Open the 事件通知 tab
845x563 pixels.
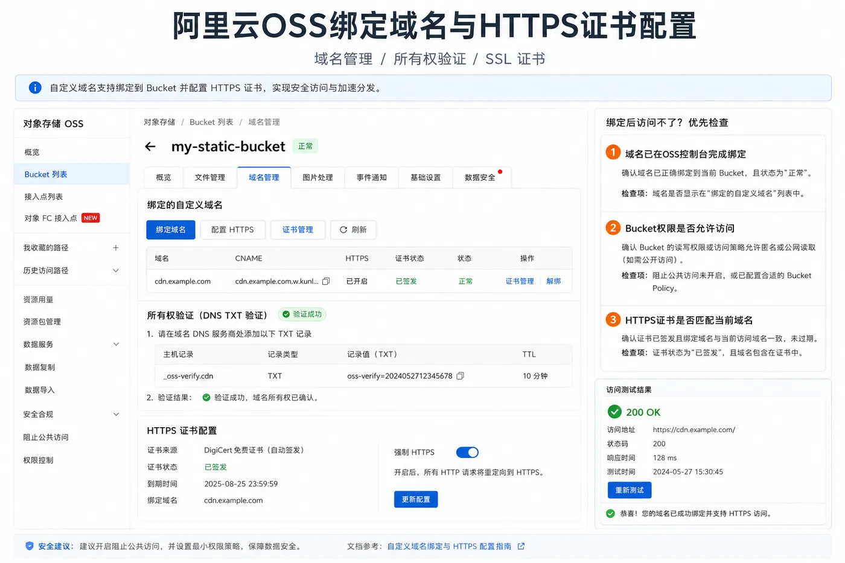click(x=371, y=177)
